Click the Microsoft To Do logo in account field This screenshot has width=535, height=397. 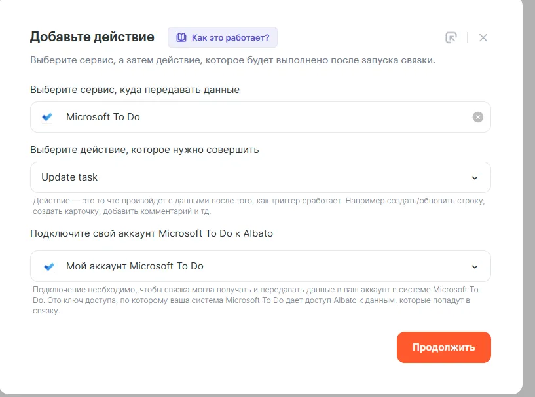pyautogui.click(x=48, y=266)
